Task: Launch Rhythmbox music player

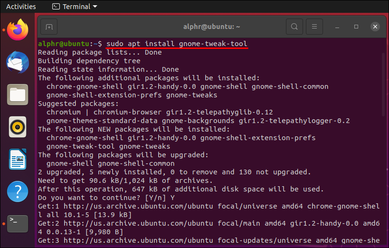Action: click(18, 127)
